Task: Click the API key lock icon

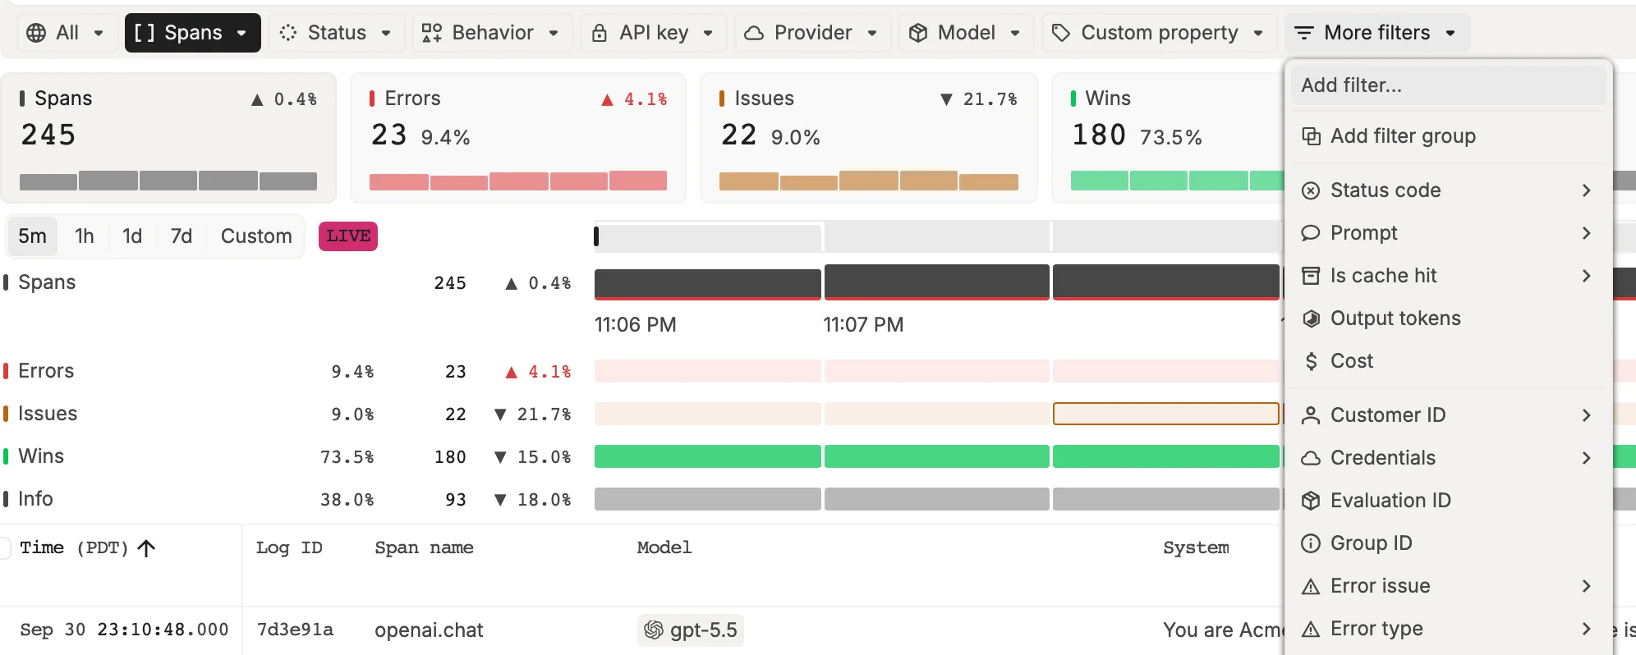Action: (600, 33)
